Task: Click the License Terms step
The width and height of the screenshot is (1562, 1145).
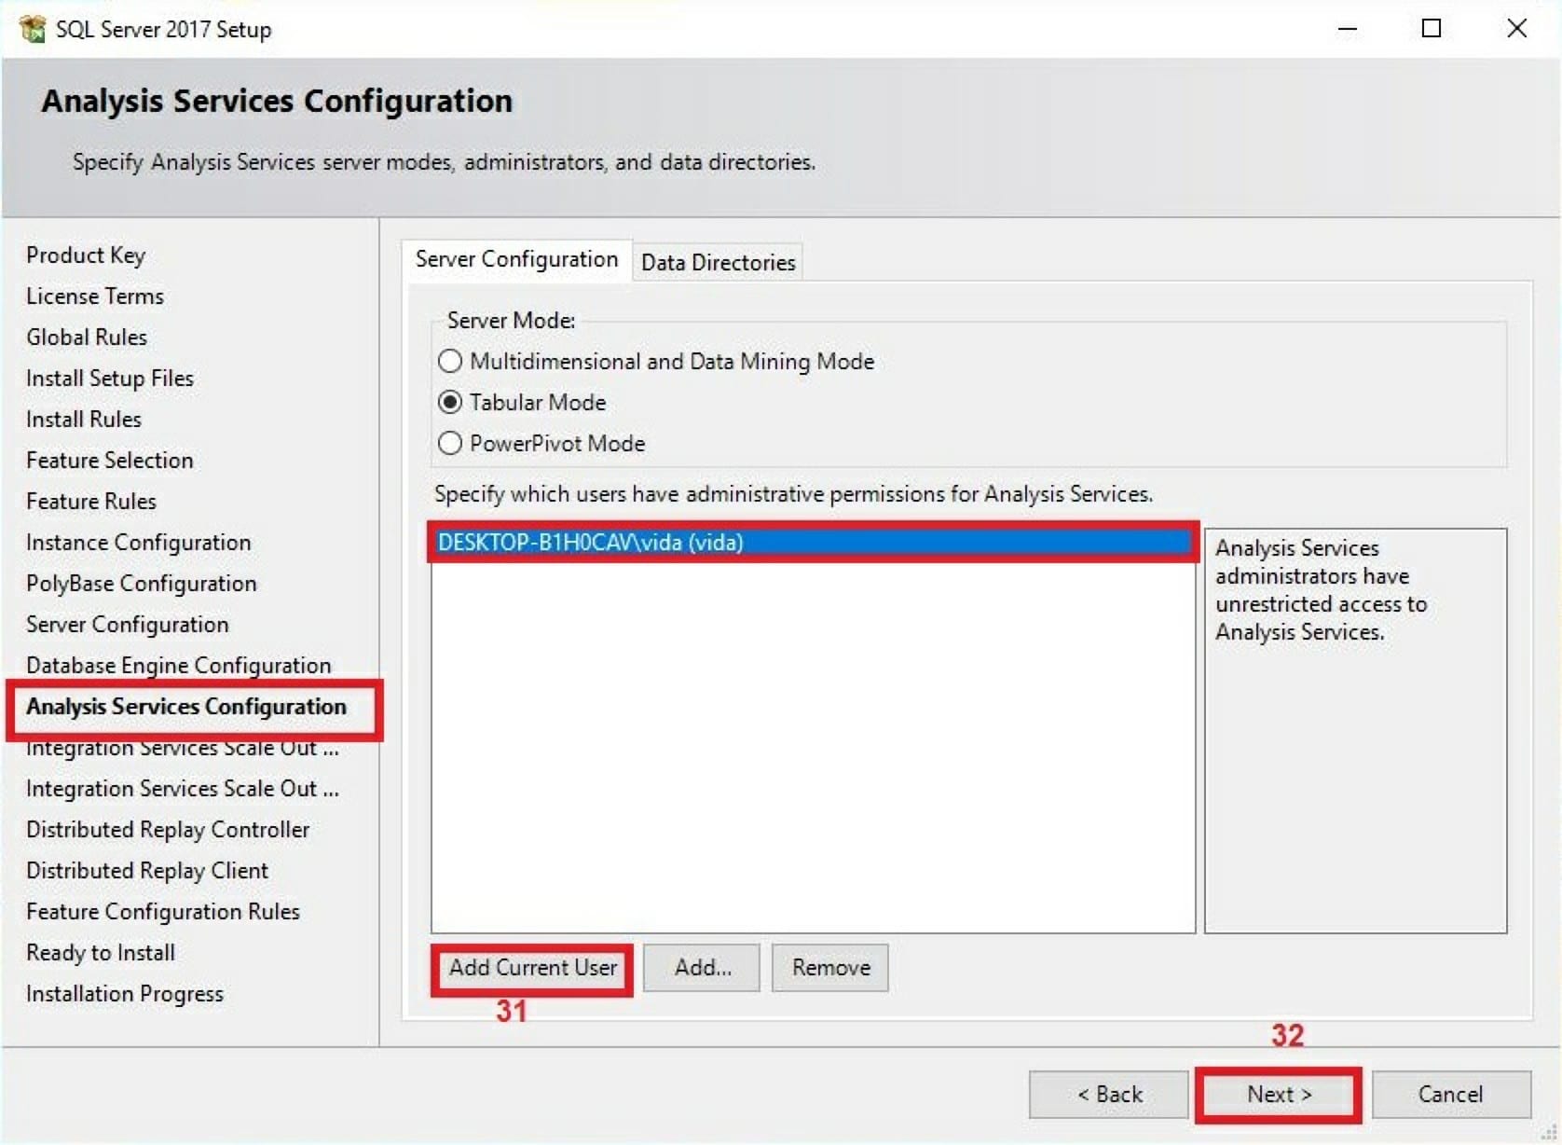Action: [95, 297]
